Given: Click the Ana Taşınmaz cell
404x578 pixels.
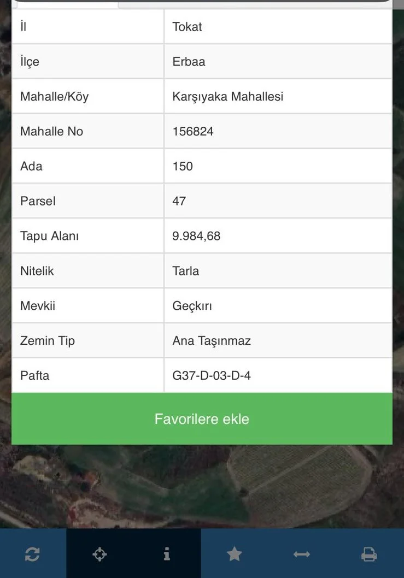Looking at the screenshot, I should click(x=212, y=341).
